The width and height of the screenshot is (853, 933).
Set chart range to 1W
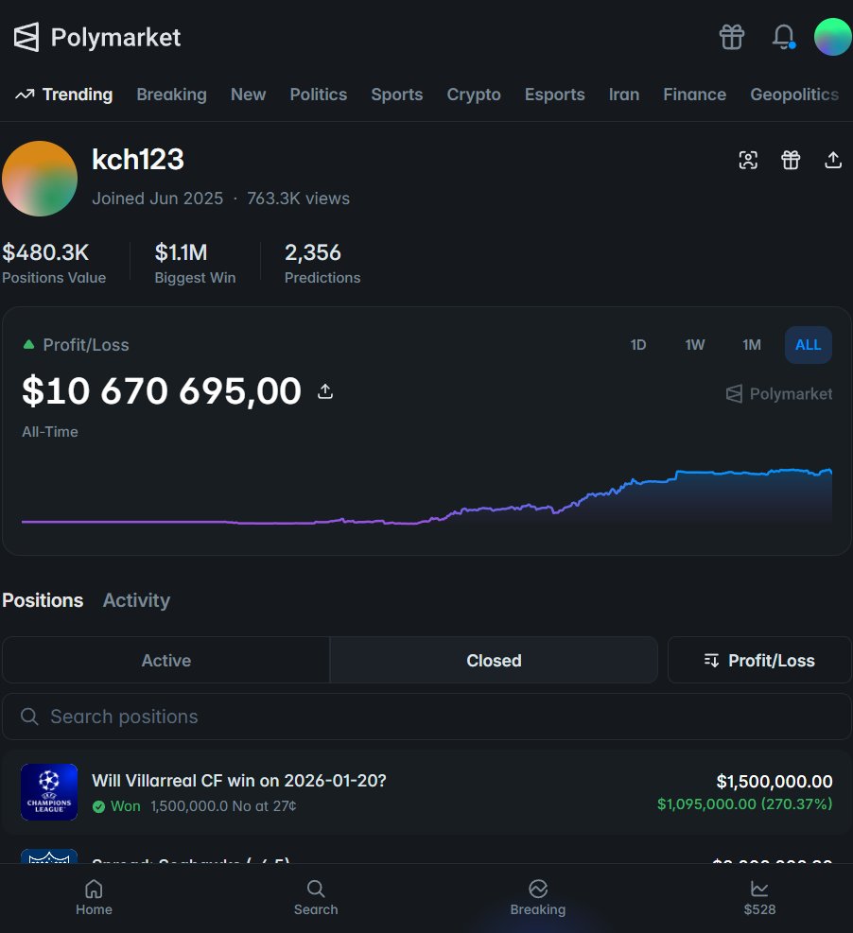pos(695,345)
